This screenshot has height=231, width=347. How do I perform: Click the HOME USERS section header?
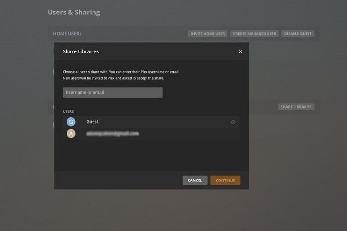[67, 34]
